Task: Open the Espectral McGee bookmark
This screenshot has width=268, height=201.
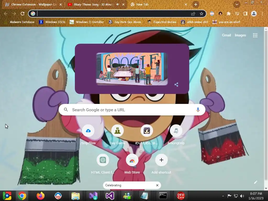Action: 162,22
